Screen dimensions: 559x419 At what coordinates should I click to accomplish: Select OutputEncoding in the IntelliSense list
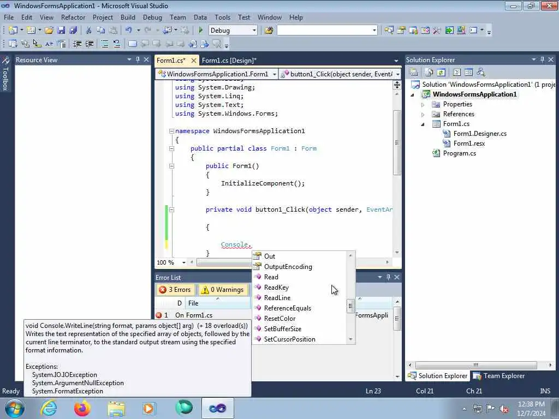coord(288,266)
